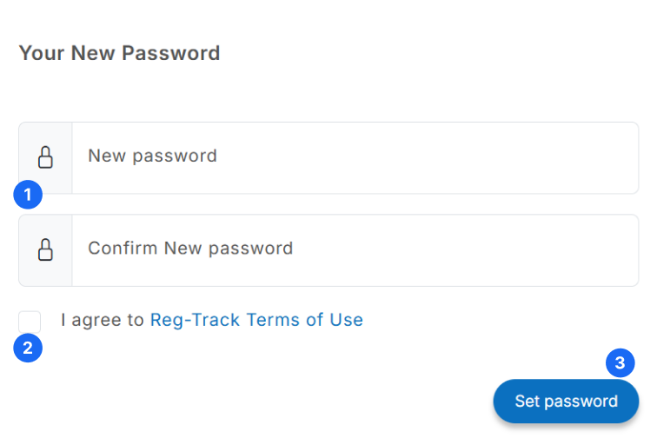The height and width of the screenshot is (445, 657).
Task: Click the blue step 3 badge
Action: pos(620,363)
